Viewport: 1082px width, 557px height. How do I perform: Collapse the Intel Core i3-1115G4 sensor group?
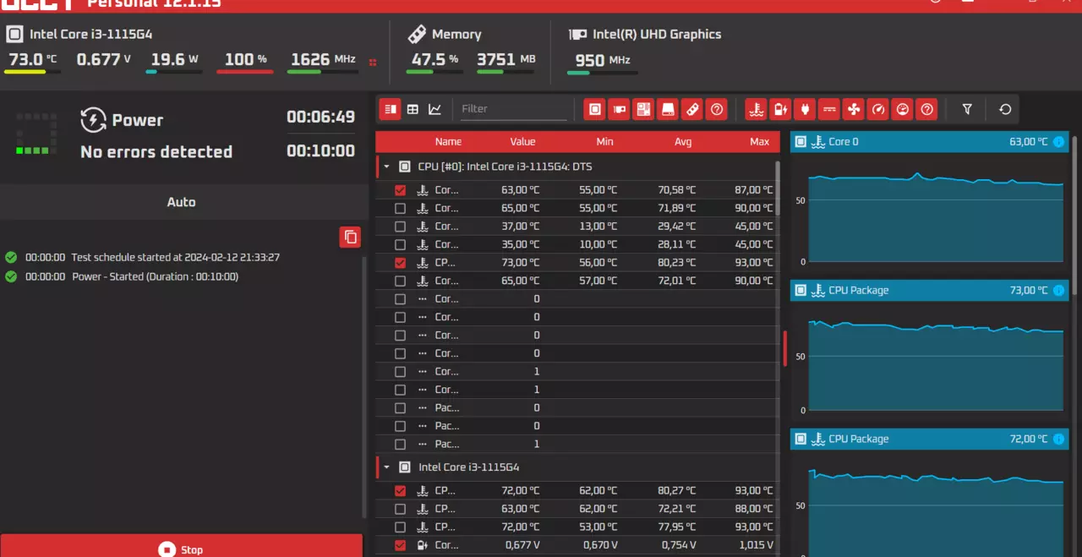386,467
